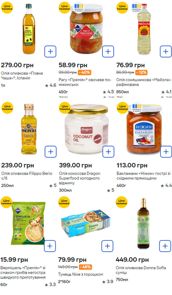Add Filippo Berio olive oil to cart
The height and width of the screenshot is (295, 172).
pyautogui.click(x=51, y=152)
